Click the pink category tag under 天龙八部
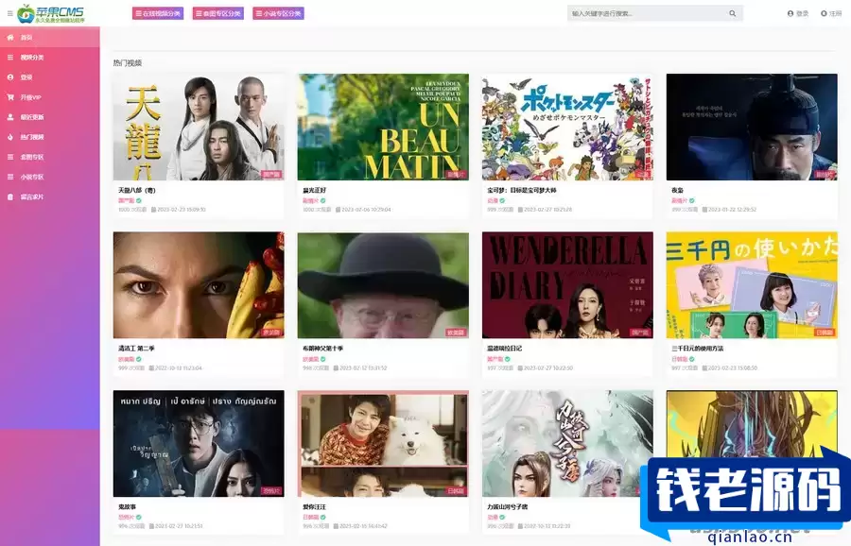 (127, 200)
